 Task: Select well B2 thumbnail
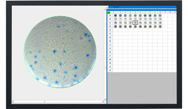click(x=120, y=19)
